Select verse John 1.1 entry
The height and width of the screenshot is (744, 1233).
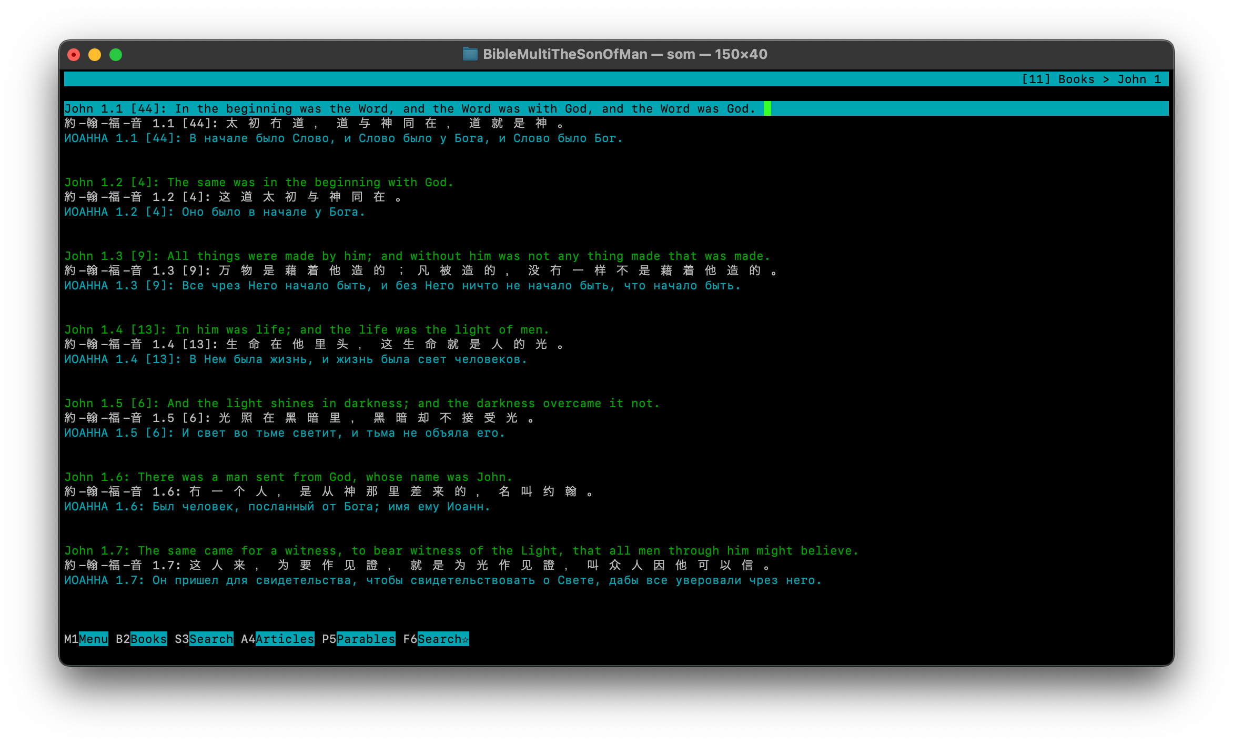coord(414,108)
